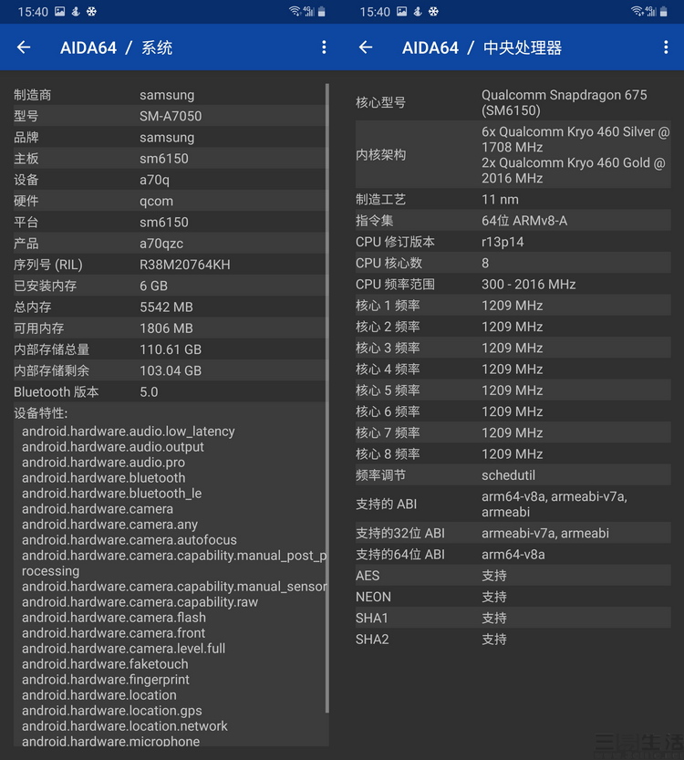Click the 系统 screen scrollbar
Viewport: 684px width, 760px height.
tap(327, 398)
